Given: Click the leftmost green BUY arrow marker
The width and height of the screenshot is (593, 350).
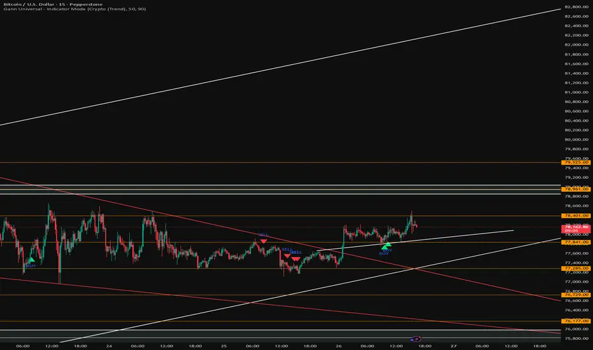Looking at the screenshot, I should [31, 260].
